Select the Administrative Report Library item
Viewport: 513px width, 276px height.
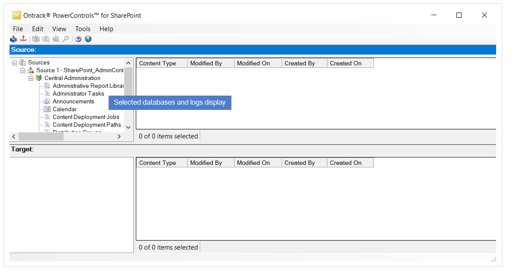(88, 86)
